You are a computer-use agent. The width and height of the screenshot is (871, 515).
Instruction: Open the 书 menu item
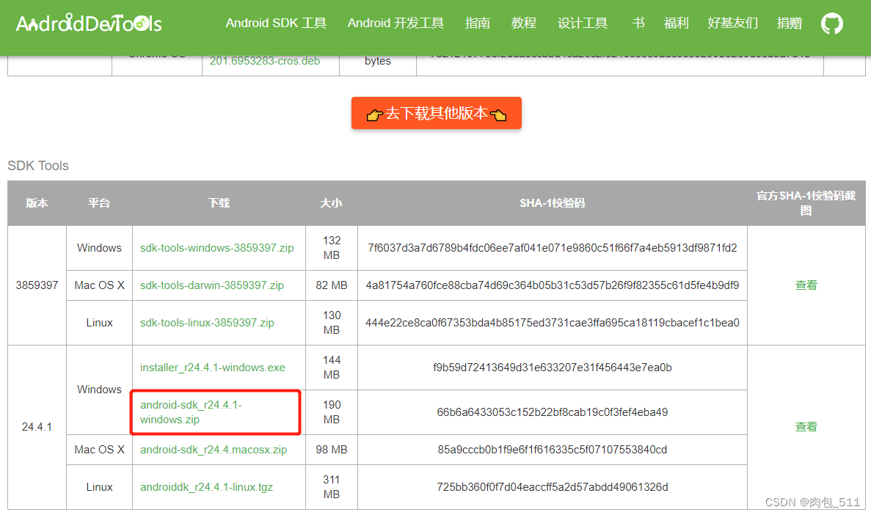tap(638, 23)
